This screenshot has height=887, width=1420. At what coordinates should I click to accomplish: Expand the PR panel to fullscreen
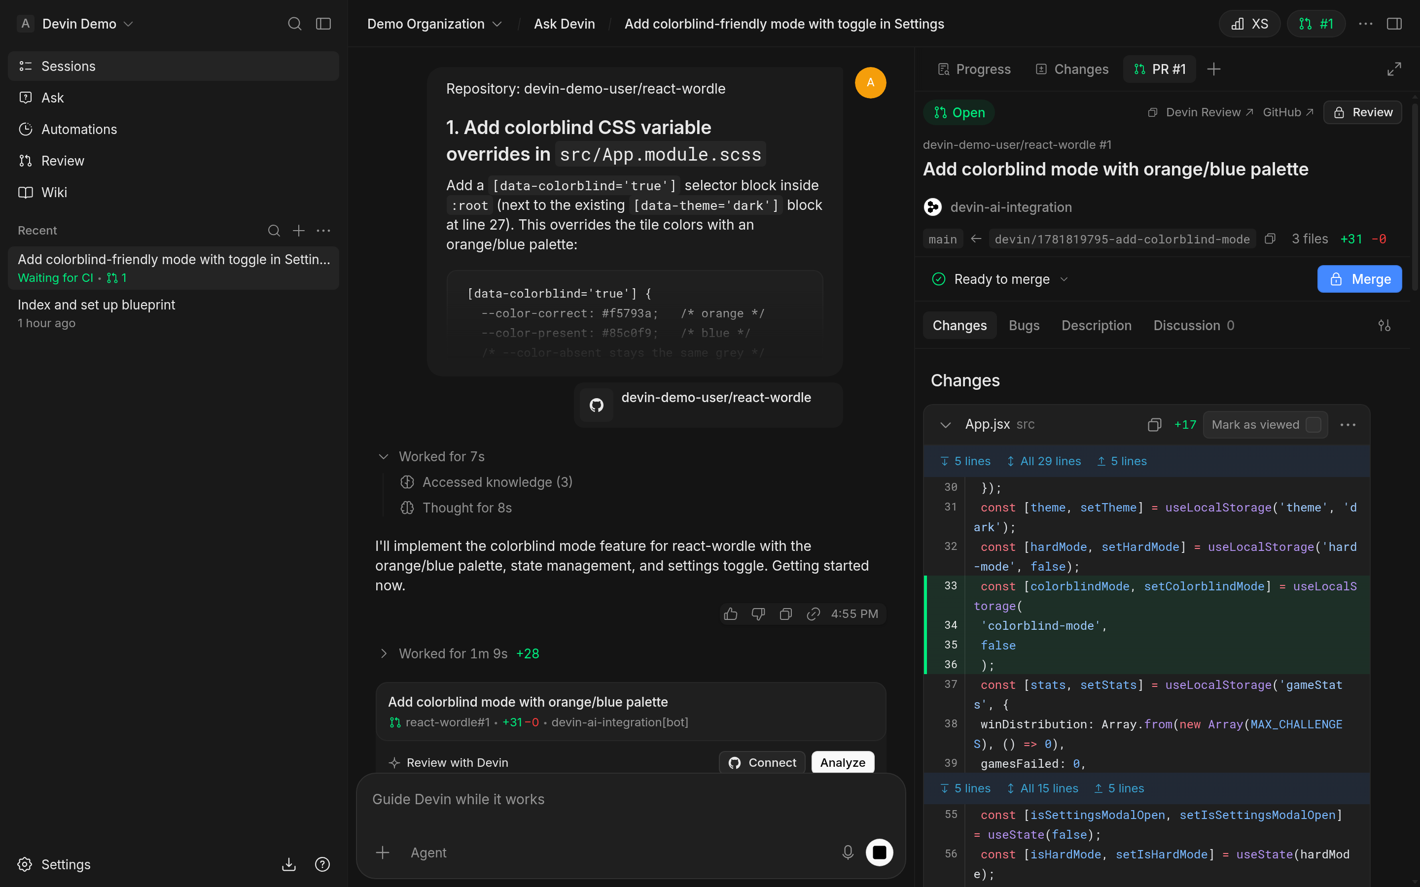pyautogui.click(x=1394, y=69)
